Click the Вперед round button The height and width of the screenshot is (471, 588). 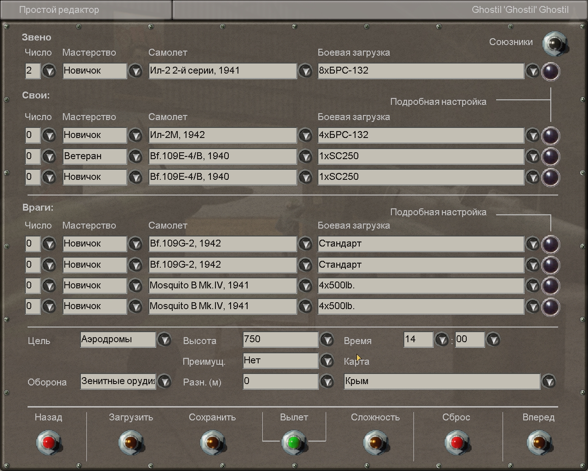click(538, 442)
